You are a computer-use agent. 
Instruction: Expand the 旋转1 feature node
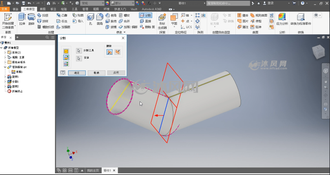point(5,76)
